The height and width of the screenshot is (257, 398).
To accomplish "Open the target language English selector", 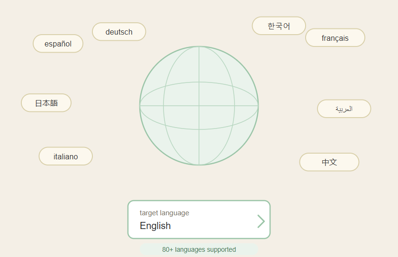I will [x=199, y=220].
